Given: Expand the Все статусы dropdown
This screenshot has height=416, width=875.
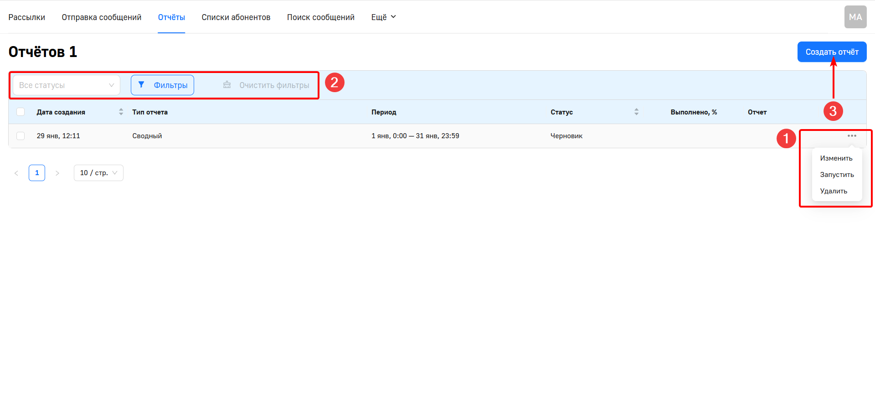Looking at the screenshot, I should (67, 85).
